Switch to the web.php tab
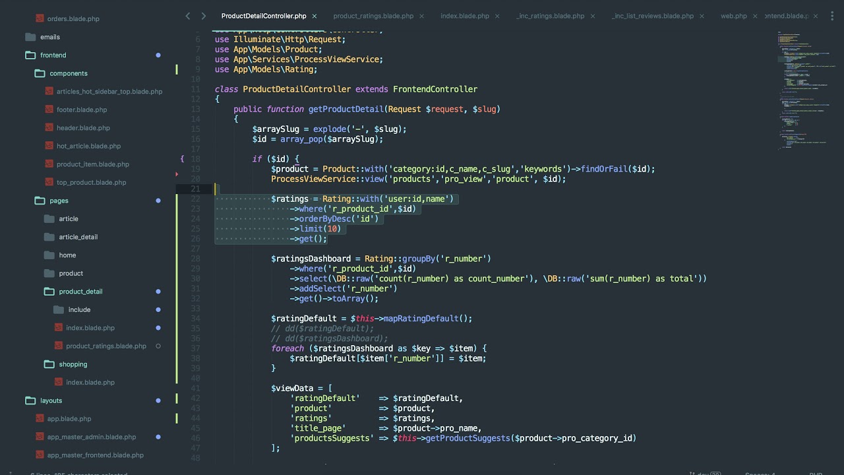The height and width of the screenshot is (475, 844). pos(734,16)
